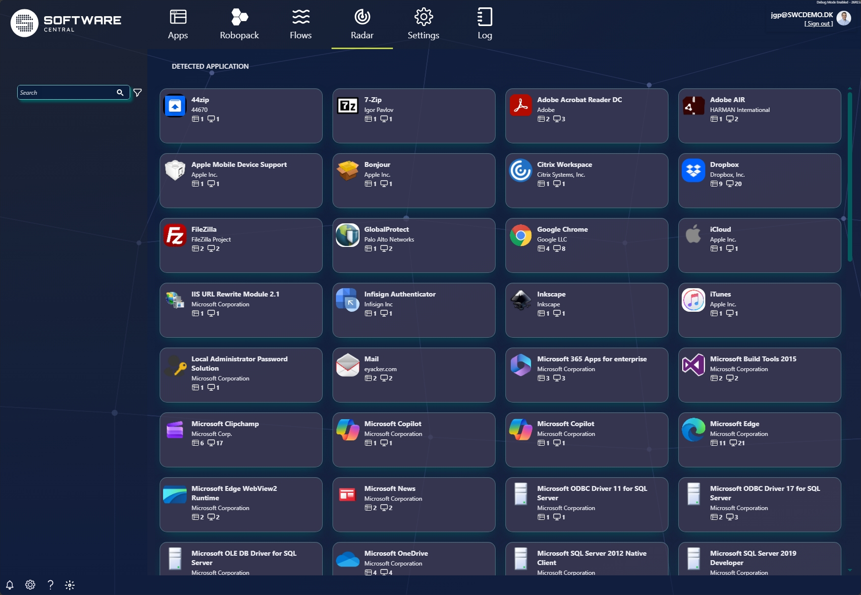Select Microsoft SQL Server 2012 Native Client title
This screenshot has width=861, height=595.
click(x=592, y=558)
